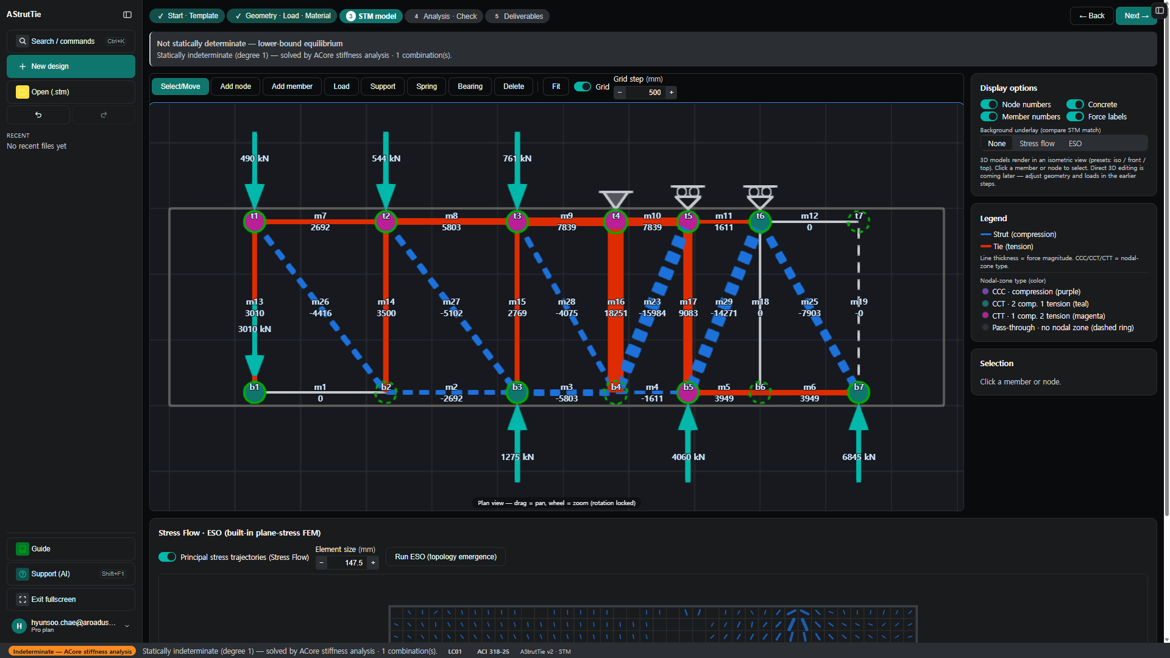Click the Next button
This screenshot has height=658, width=1170.
coord(1136,16)
